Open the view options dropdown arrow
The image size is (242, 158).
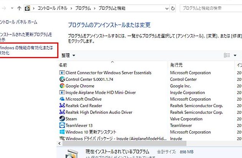pos(235,55)
